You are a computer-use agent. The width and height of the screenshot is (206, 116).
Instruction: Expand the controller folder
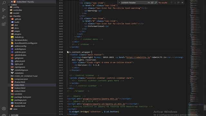tap(17, 10)
